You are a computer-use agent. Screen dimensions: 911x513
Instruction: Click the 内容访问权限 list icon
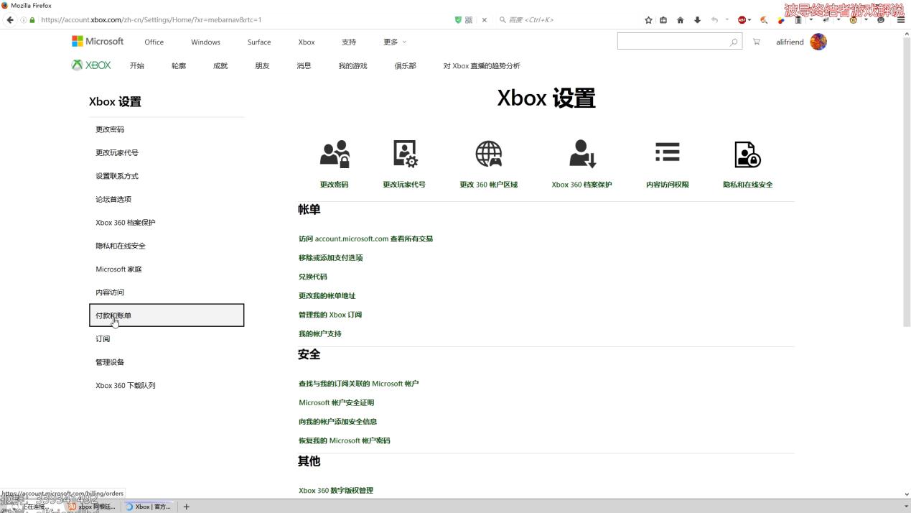coord(667,152)
